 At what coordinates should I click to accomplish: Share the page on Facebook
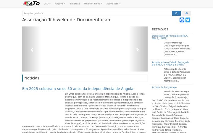coord(182,20)
